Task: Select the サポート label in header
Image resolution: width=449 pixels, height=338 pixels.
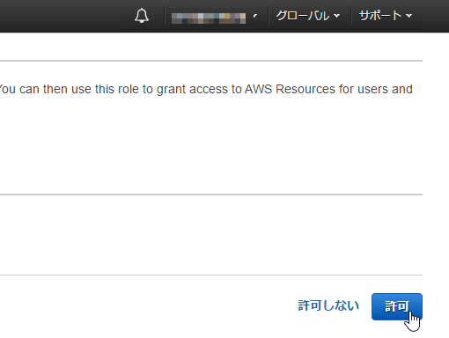Action: tap(380, 16)
